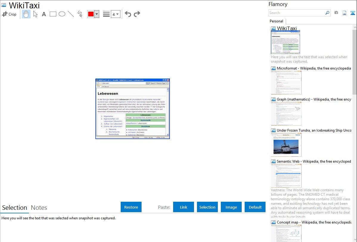The image size is (357, 242).
Task: Click the 'Microformat - Wikipedia' entry title
Action: (314, 68)
